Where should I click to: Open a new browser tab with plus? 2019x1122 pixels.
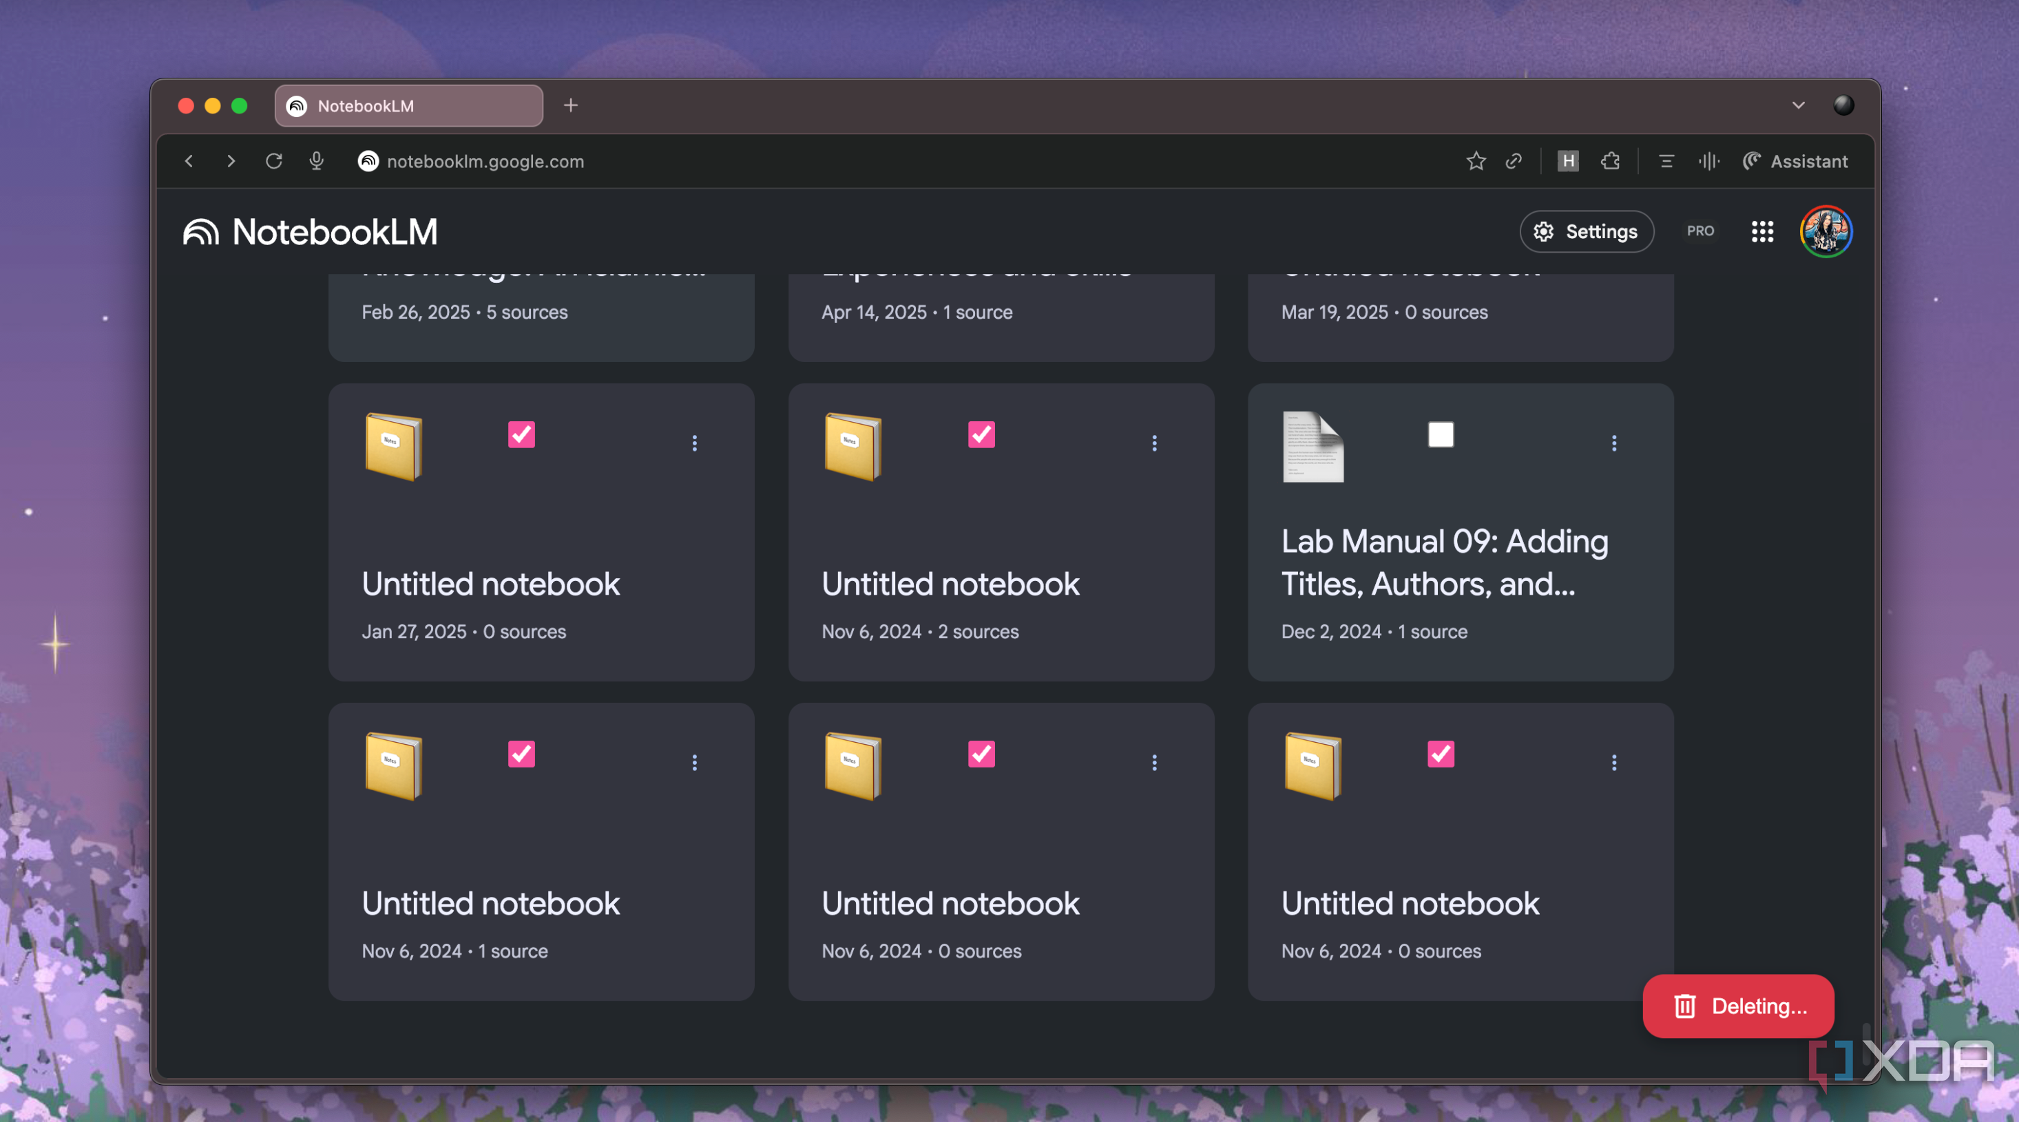tap(571, 105)
